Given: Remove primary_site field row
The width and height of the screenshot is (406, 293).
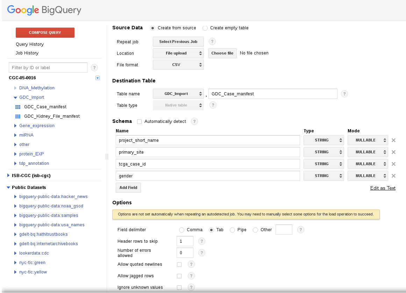Looking at the screenshot, I should click(x=393, y=152).
